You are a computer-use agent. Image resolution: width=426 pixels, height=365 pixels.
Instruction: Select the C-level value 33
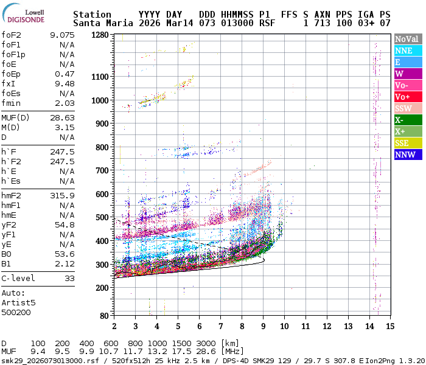(69, 278)
